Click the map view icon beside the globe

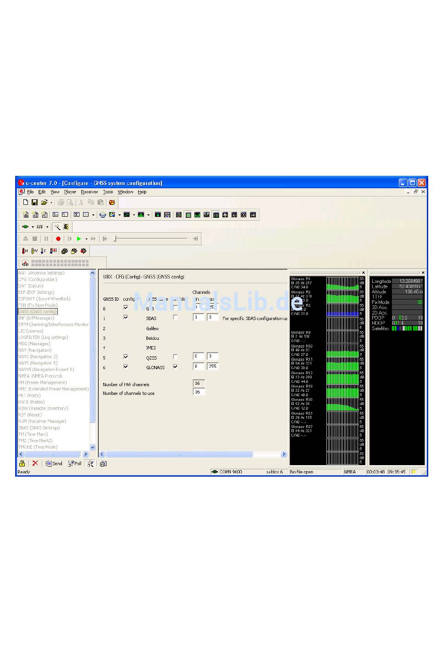point(112,215)
